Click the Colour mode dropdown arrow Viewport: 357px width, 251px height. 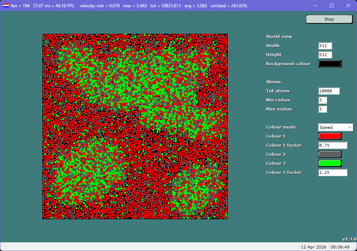[x=349, y=127]
